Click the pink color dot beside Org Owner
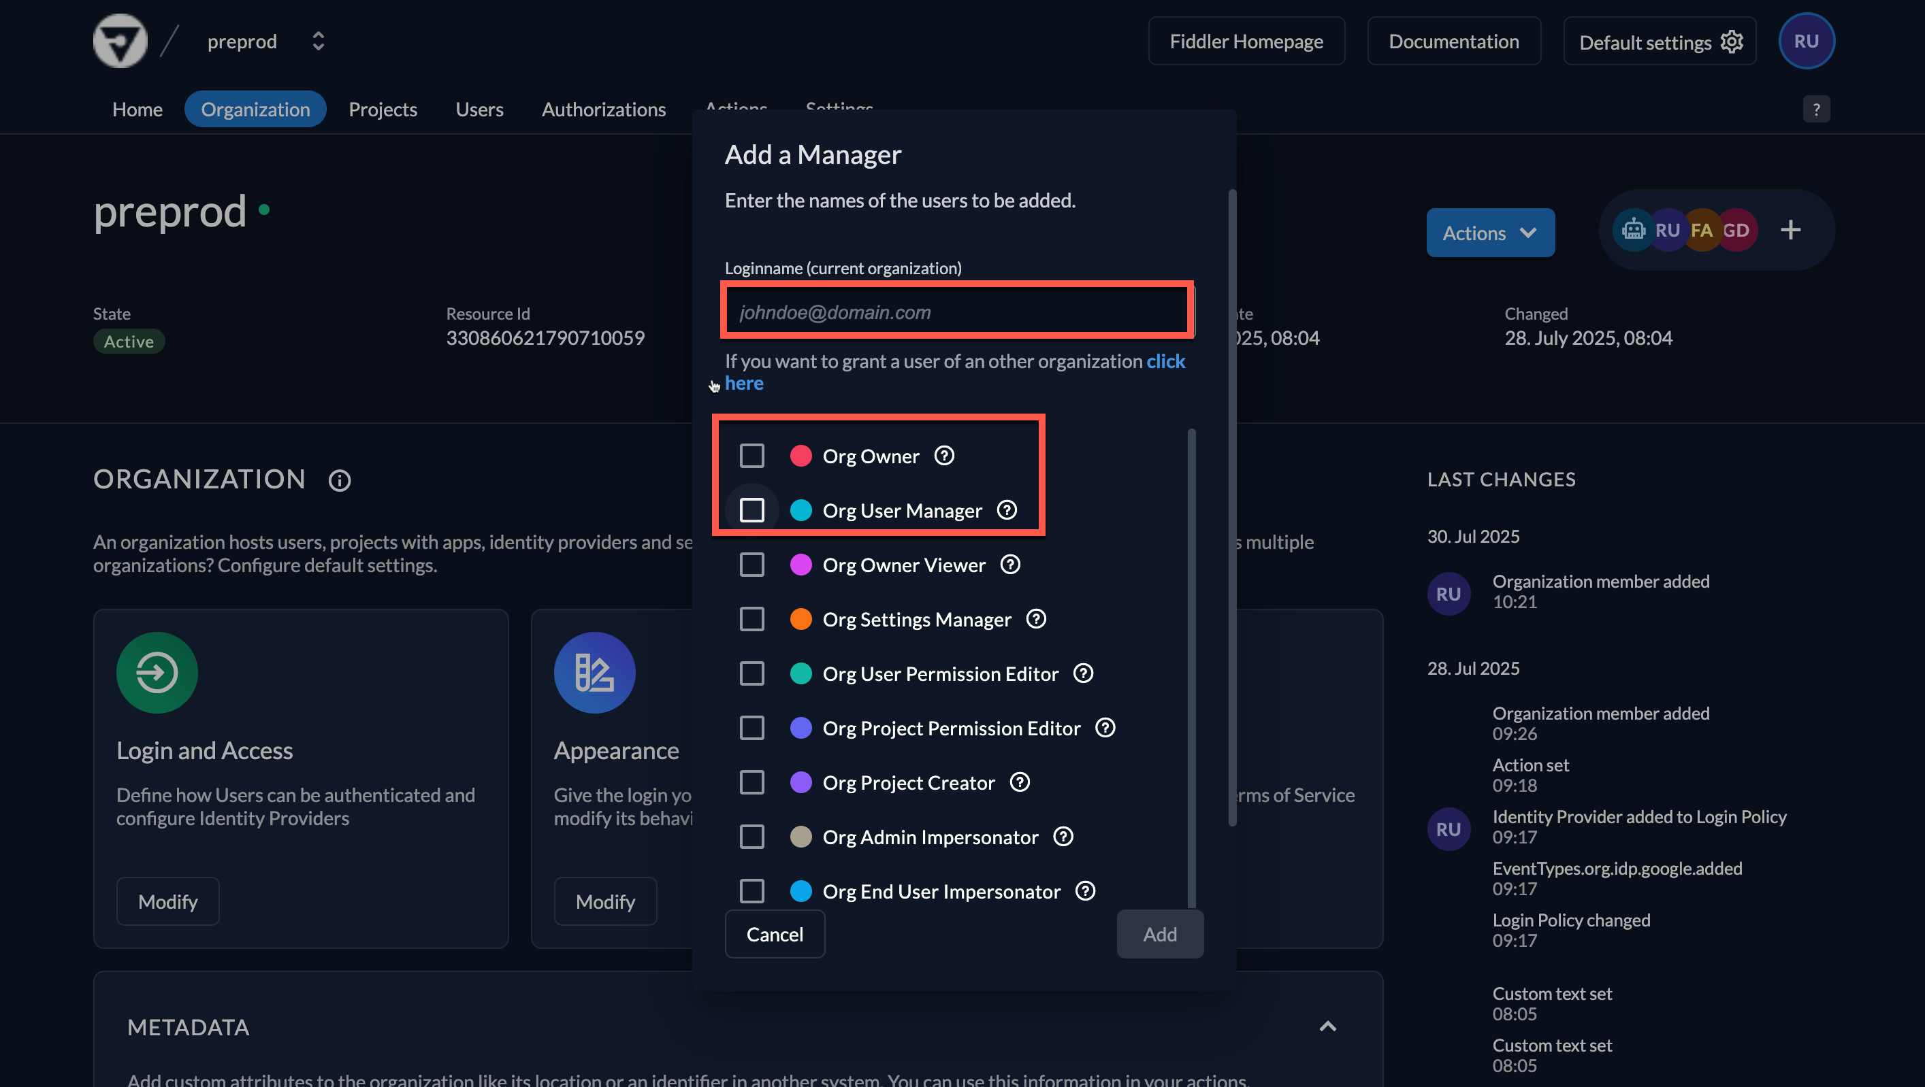 click(x=800, y=455)
